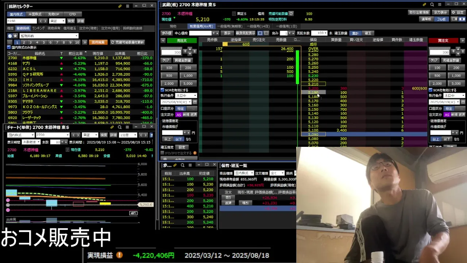Click the link icon in 武蔵 board title bar
The height and width of the screenshot is (263, 467).
pyautogui.click(x=424, y=4)
